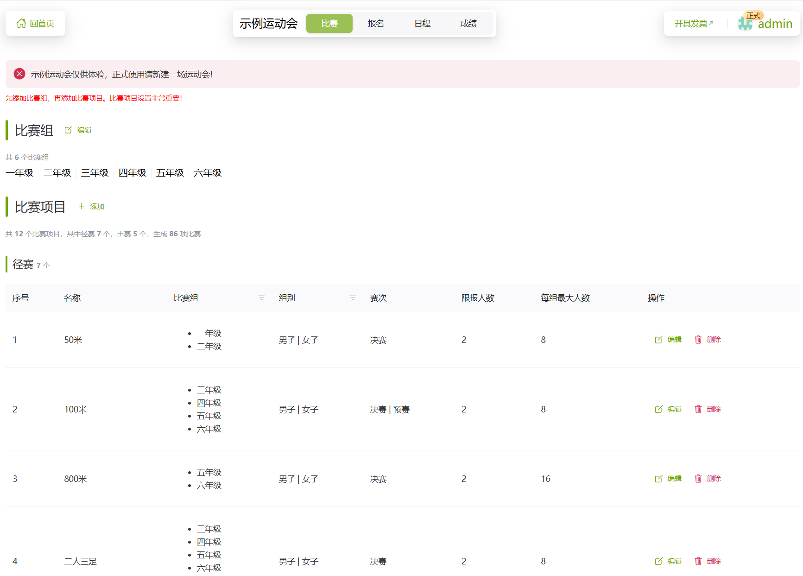This screenshot has width=803, height=576.
Task: Click the 操作 column header
Action: click(x=656, y=297)
